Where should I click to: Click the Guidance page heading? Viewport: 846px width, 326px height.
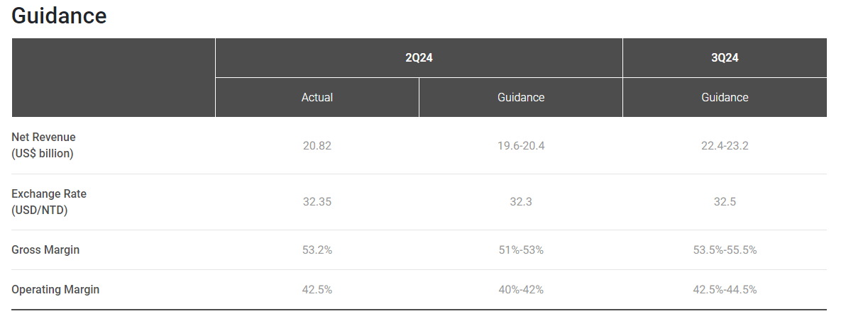pyautogui.click(x=60, y=16)
